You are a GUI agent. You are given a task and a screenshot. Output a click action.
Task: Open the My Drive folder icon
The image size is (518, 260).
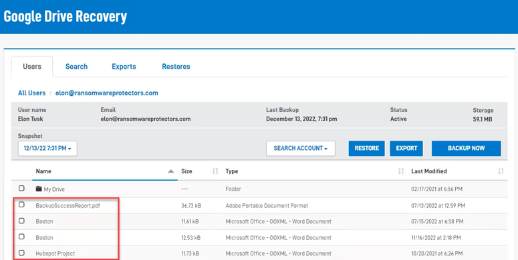(x=39, y=189)
